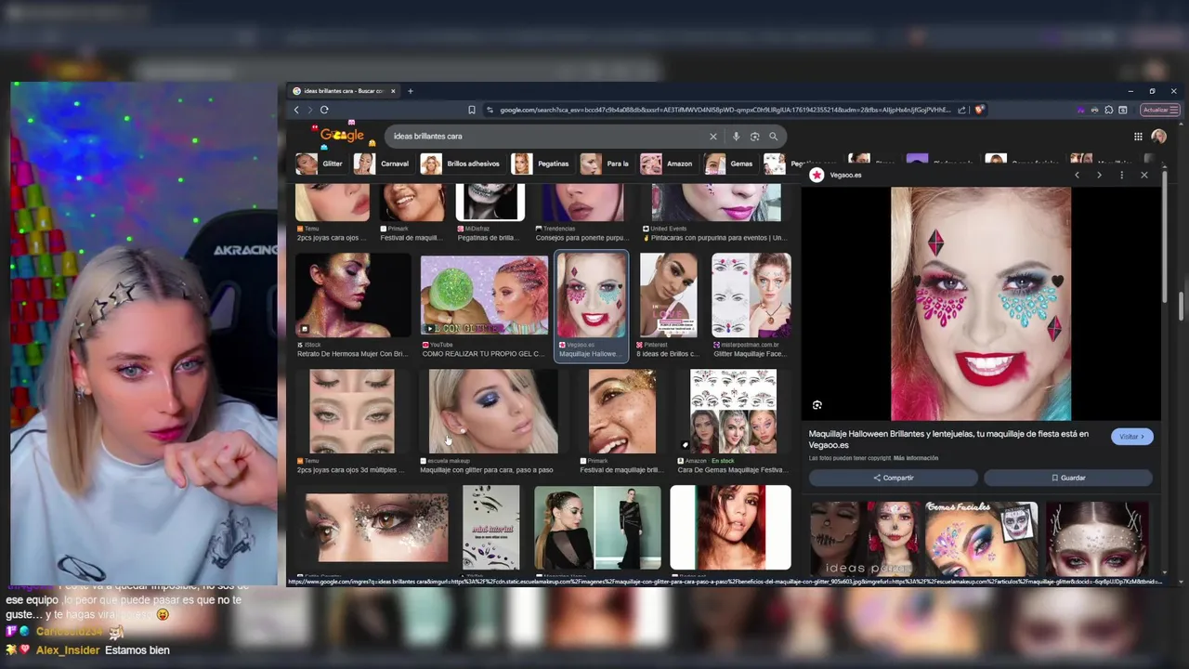Viewport: 1189px width, 669px height.
Task: Show previous image in Vegaoo preview panel
Action: [x=1077, y=175]
